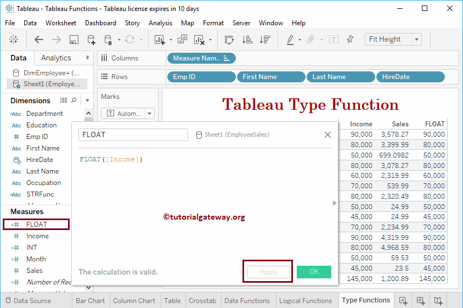Click the Run update refresh icon
The image size is (463, 308).
coord(129,40)
